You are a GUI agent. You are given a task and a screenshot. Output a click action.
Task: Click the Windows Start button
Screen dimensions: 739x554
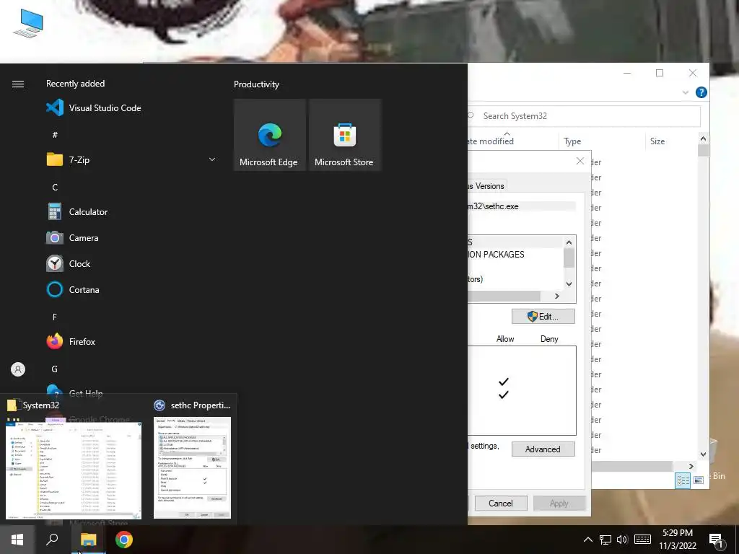click(x=17, y=540)
